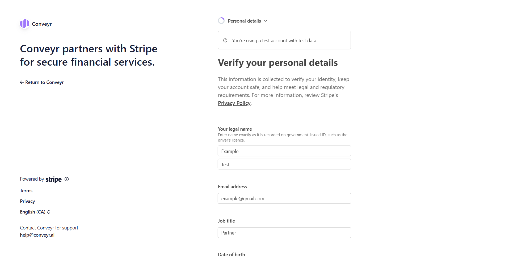Click the back arrow beside Return to Conveyr
Viewport: 505px width, 256px height.
22,82
